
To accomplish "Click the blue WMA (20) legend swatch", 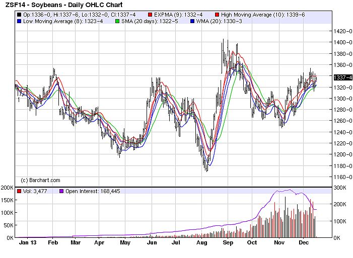I will (191, 22).
